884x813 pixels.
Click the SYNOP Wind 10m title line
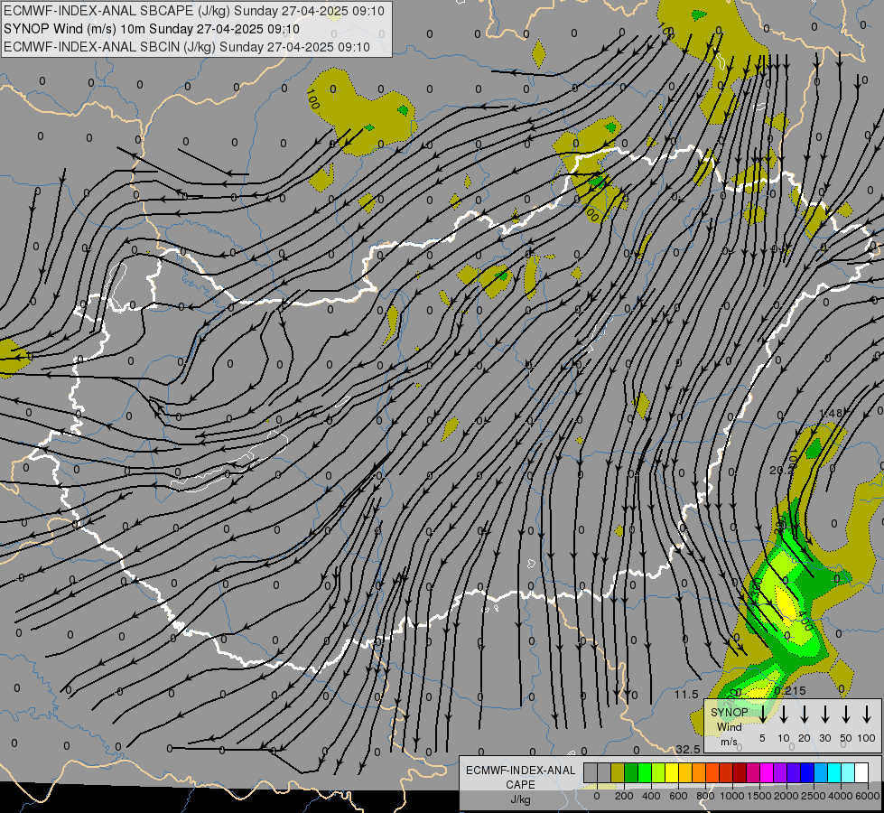pos(151,29)
